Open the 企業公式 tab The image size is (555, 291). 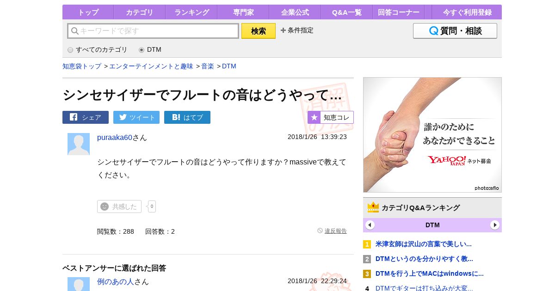[295, 12]
